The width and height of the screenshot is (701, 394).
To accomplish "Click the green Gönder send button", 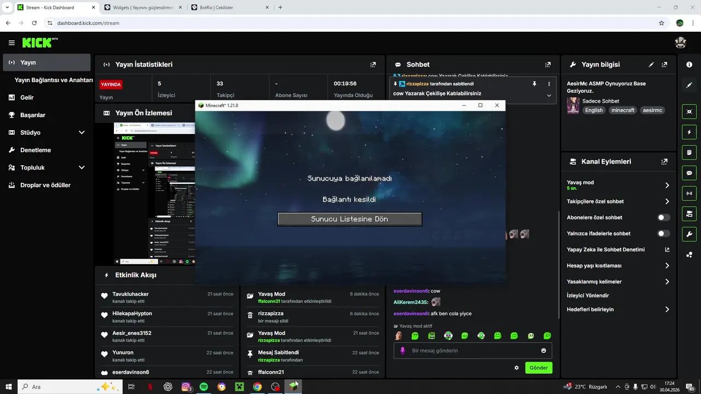I will 538,368.
